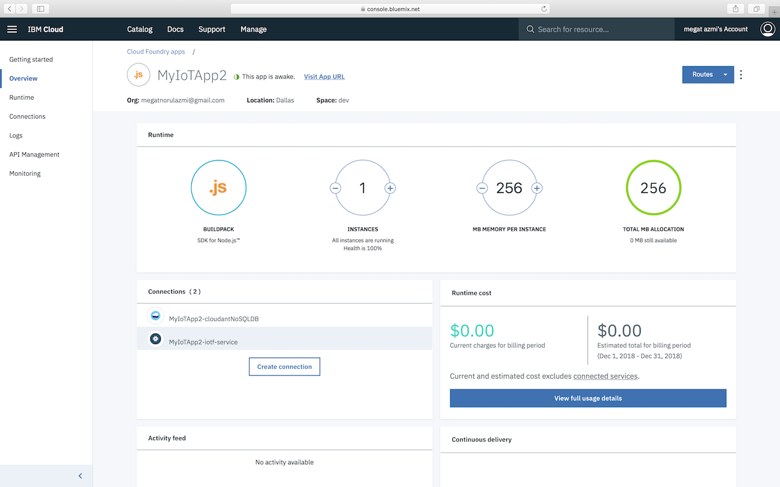Open the Catalog menu
The height and width of the screenshot is (487, 780).
click(x=140, y=29)
